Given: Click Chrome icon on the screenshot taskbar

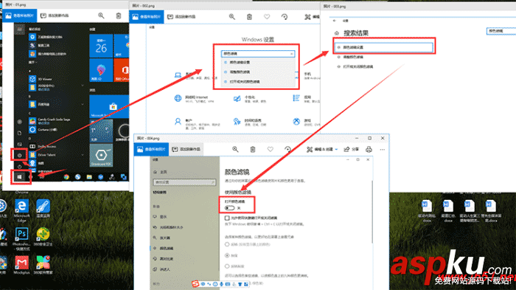Looking at the screenshot, I should 66,177.
